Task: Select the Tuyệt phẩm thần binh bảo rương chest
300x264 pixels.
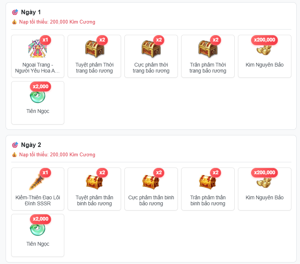Action: pos(95,182)
